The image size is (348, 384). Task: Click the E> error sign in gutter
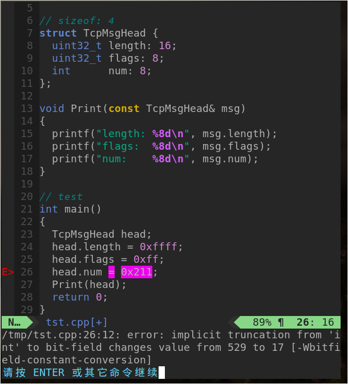point(8,272)
